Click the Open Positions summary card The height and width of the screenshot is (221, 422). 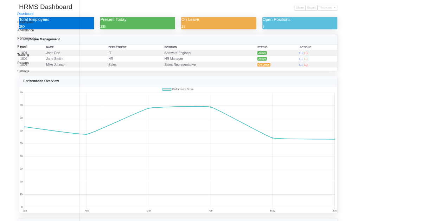point(299,23)
